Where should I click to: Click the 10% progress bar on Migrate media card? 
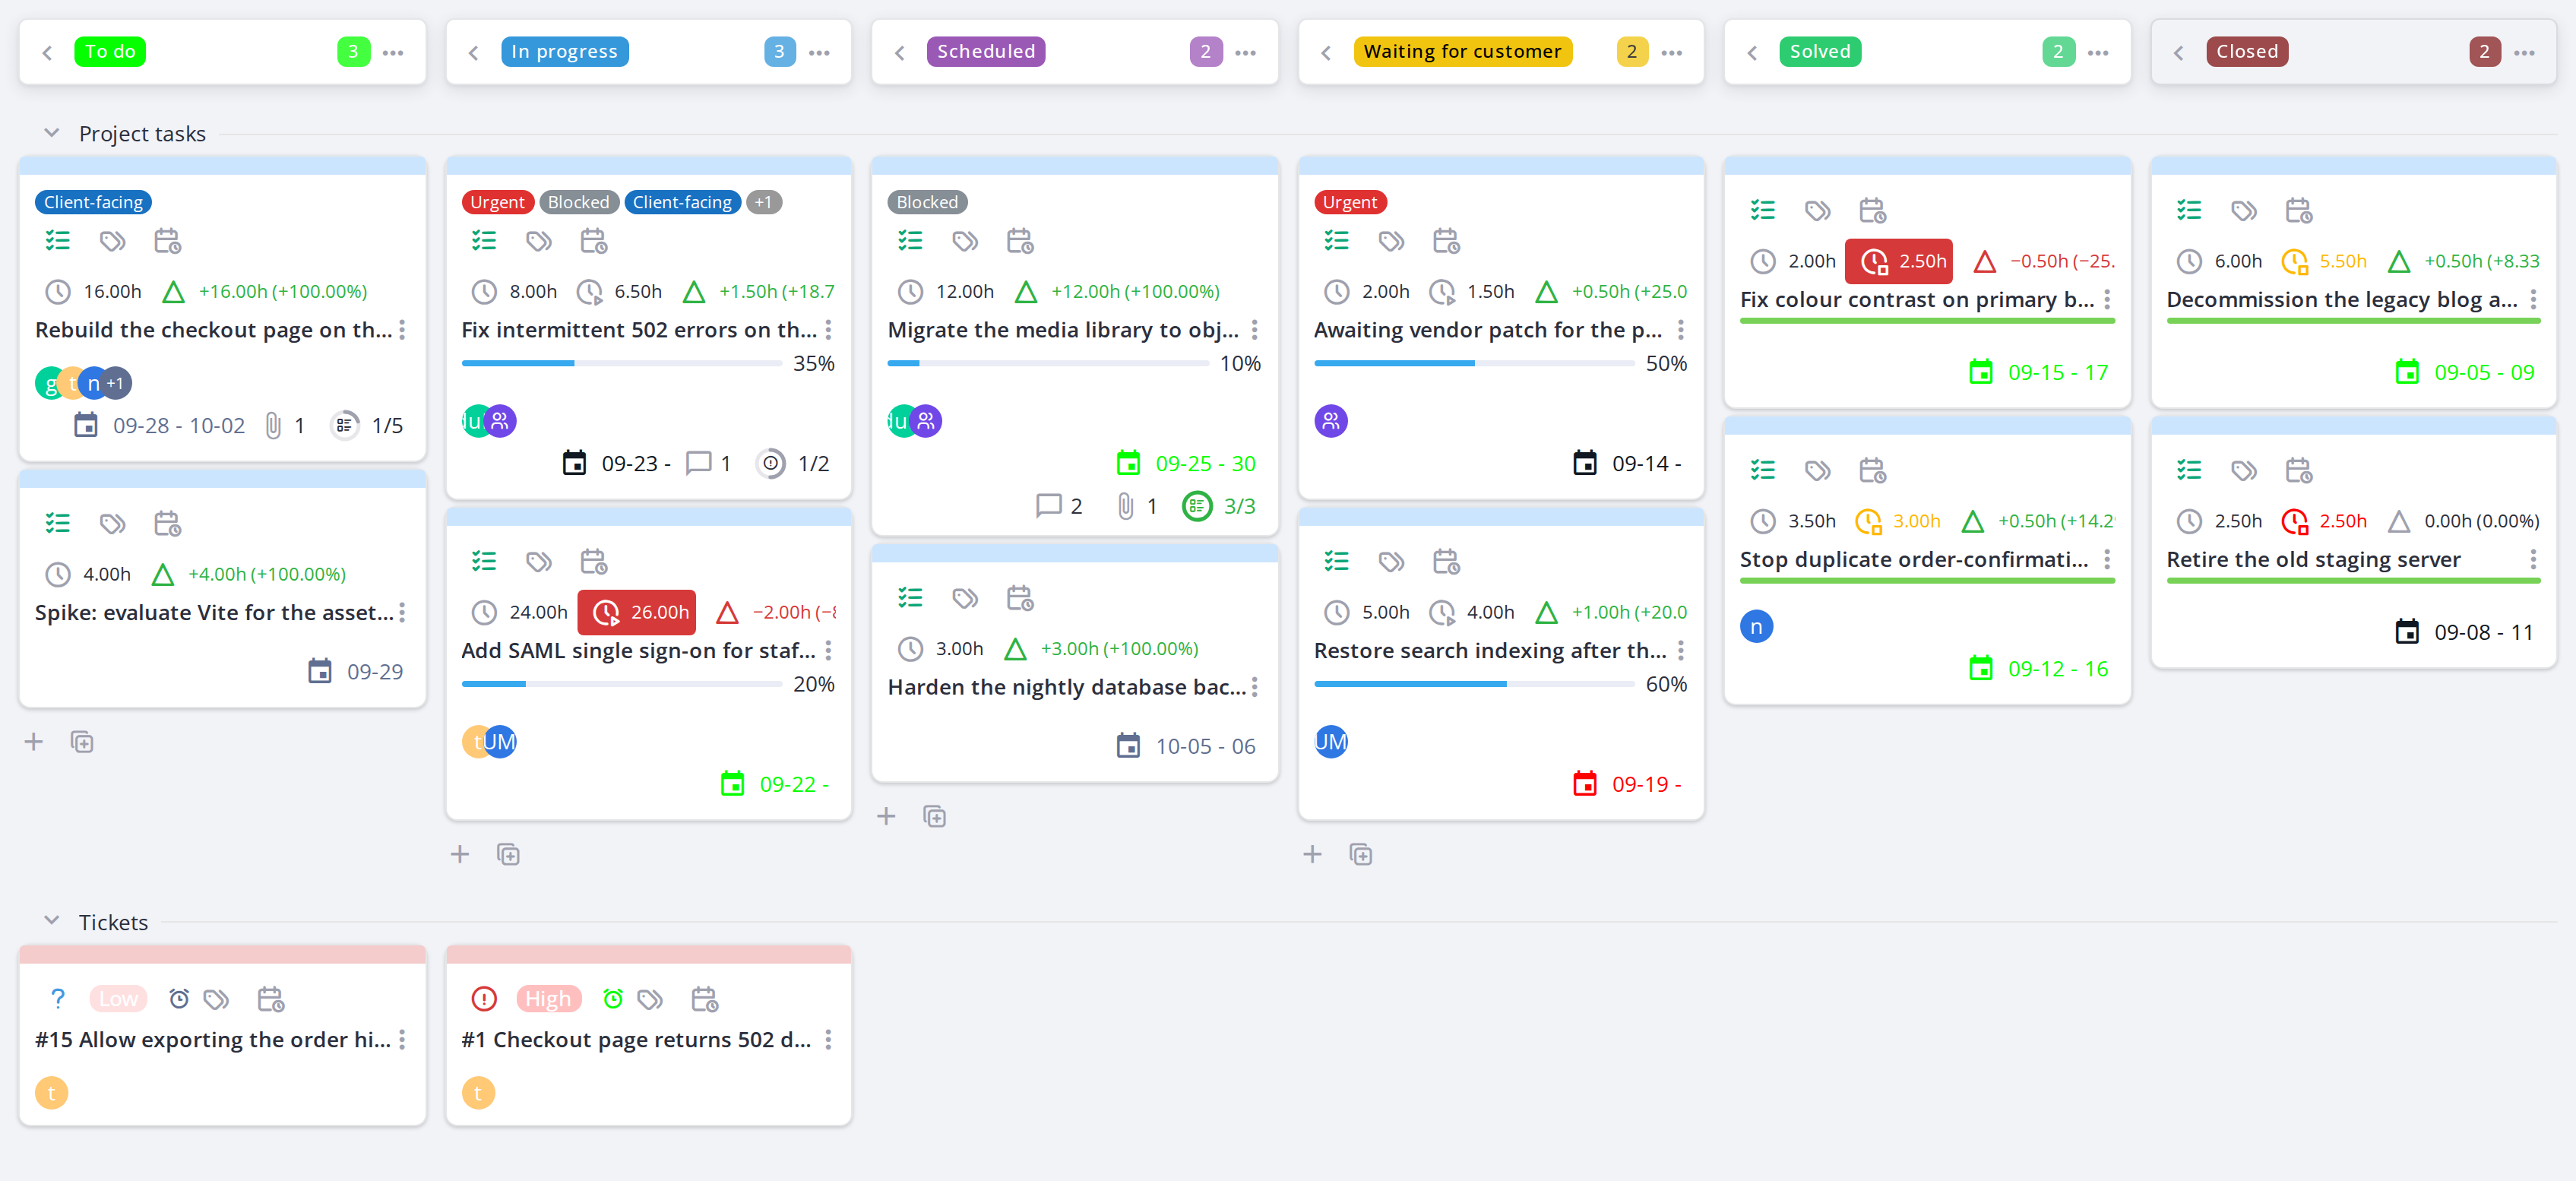[1048, 363]
